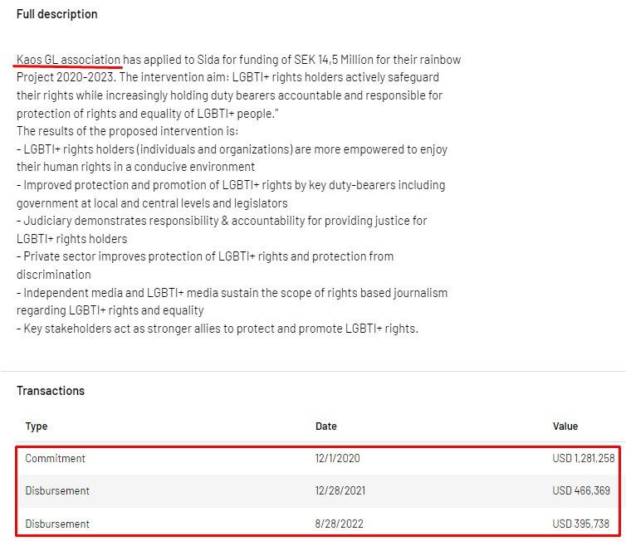The width and height of the screenshot is (626, 541).
Task: Click the Transactions section heading
Action: (51, 391)
